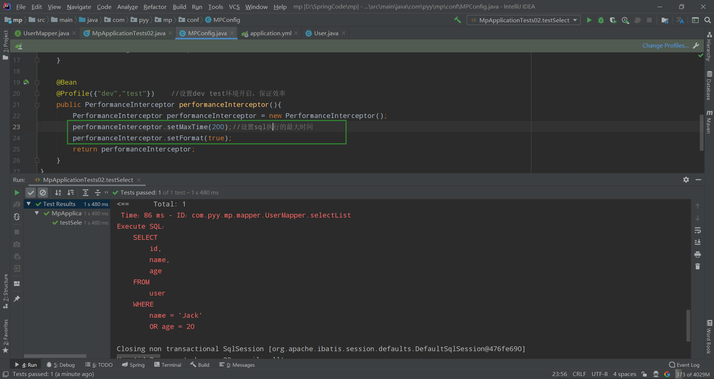Collapse Test Results tree node

tap(29, 204)
